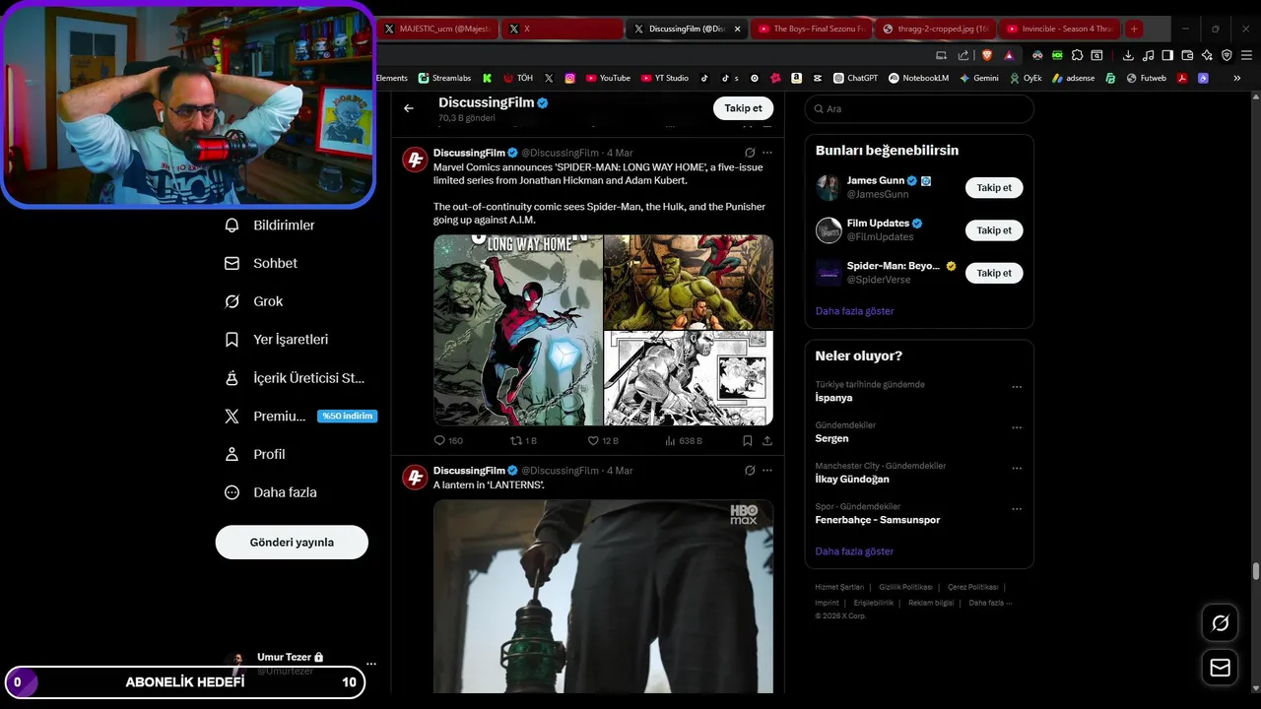The image size is (1261, 709).
Task: Open account options for Umur Tezer
Action: pyautogui.click(x=370, y=664)
